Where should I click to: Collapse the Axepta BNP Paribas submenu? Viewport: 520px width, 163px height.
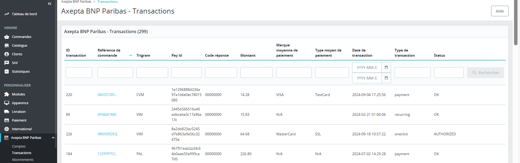point(53,138)
